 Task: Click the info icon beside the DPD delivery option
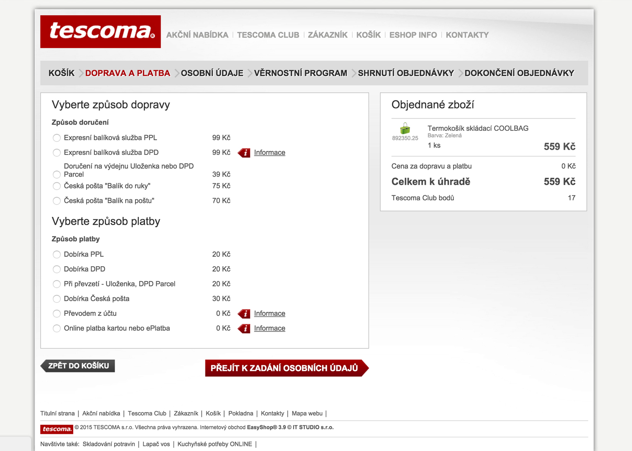point(244,153)
